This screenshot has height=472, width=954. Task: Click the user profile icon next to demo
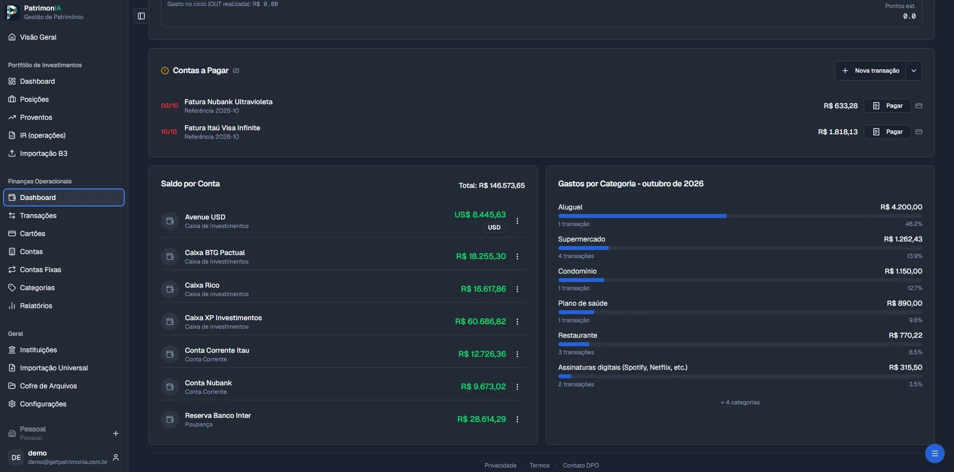click(x=116, y=457)
